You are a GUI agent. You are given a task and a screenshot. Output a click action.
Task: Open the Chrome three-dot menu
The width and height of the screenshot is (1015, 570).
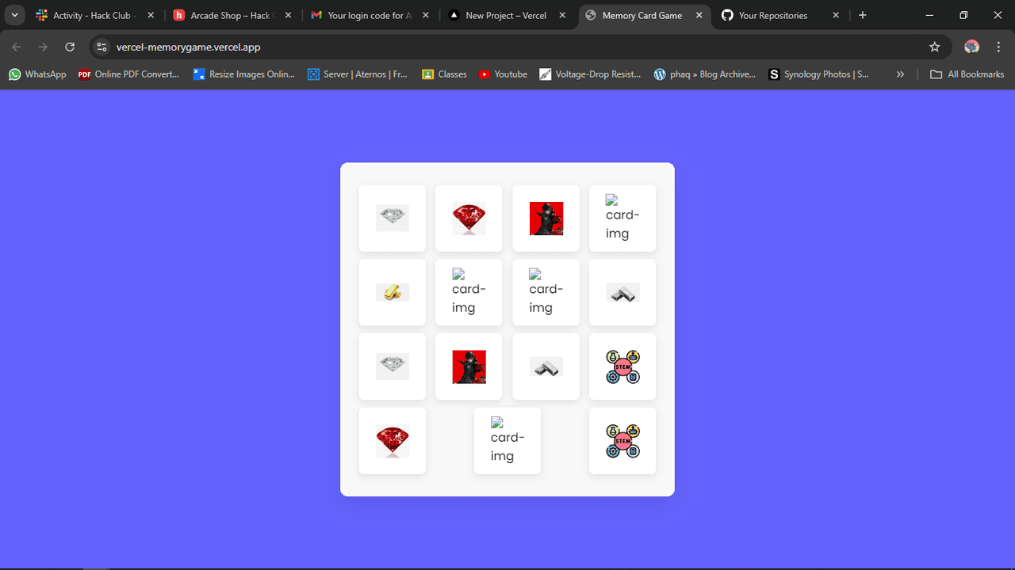[998, 47]
